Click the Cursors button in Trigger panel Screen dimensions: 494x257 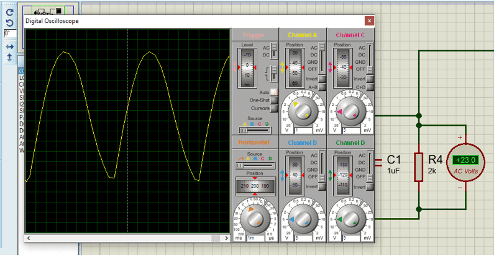(274, 108)
